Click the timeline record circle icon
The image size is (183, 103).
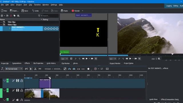(x=96, y=69)
